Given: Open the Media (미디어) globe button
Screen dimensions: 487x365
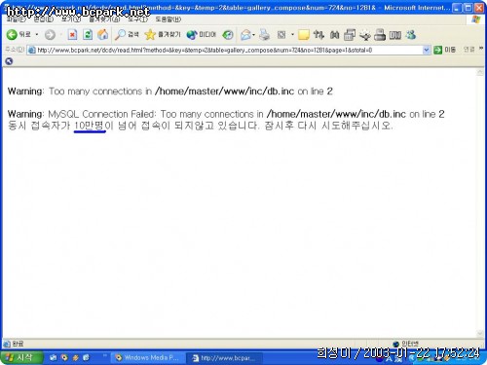Looking at the screenshot, I should coord(202,34).
